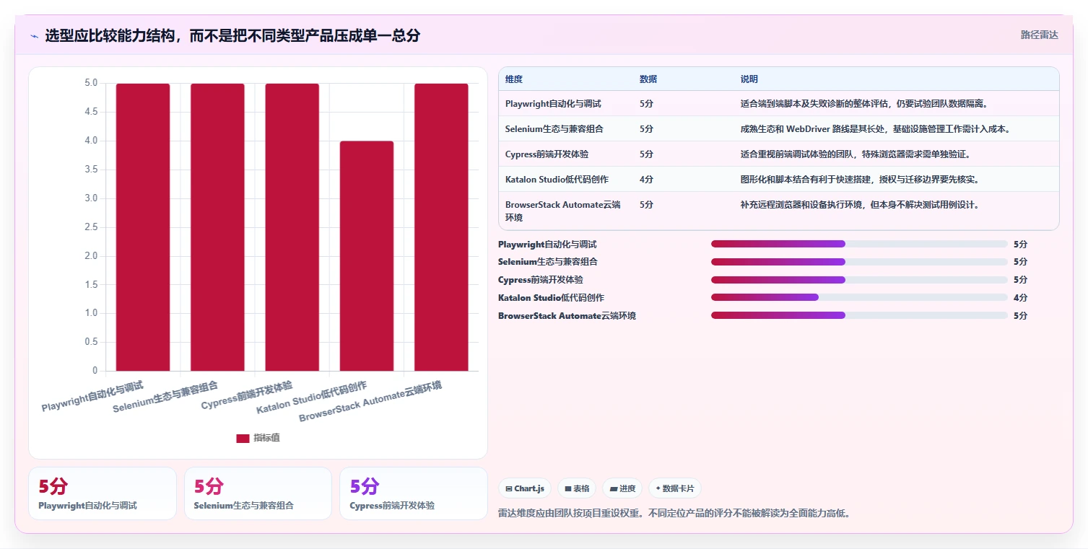Screen dimensions: 1088x549
Task: Click the BrowserStack Automate云端环境 chart axis label
Action: pyautogui.click(x=370, y=402)
